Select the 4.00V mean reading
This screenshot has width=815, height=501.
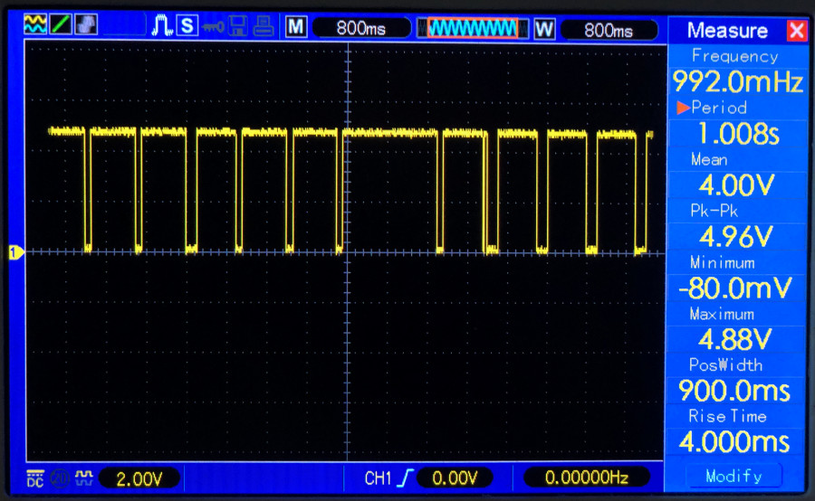(x=737, y=184)
